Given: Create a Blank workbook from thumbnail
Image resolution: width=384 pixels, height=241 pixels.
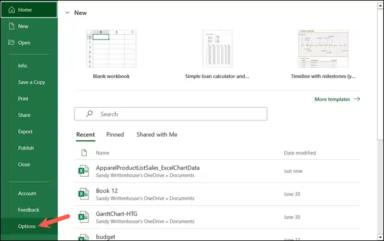Looking at the screenshot, I should (x=112, y=49).
